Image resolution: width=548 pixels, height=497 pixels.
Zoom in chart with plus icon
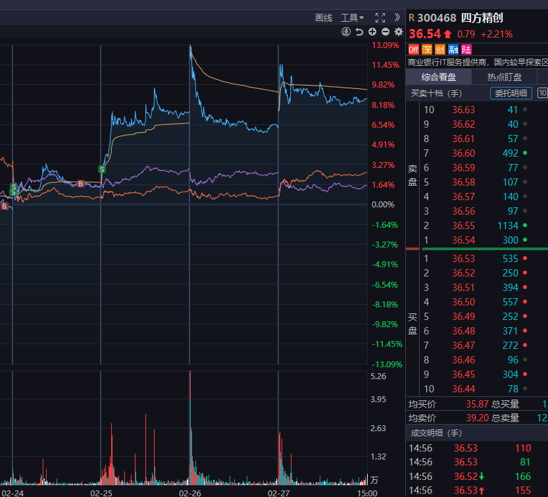click(372, 32)
